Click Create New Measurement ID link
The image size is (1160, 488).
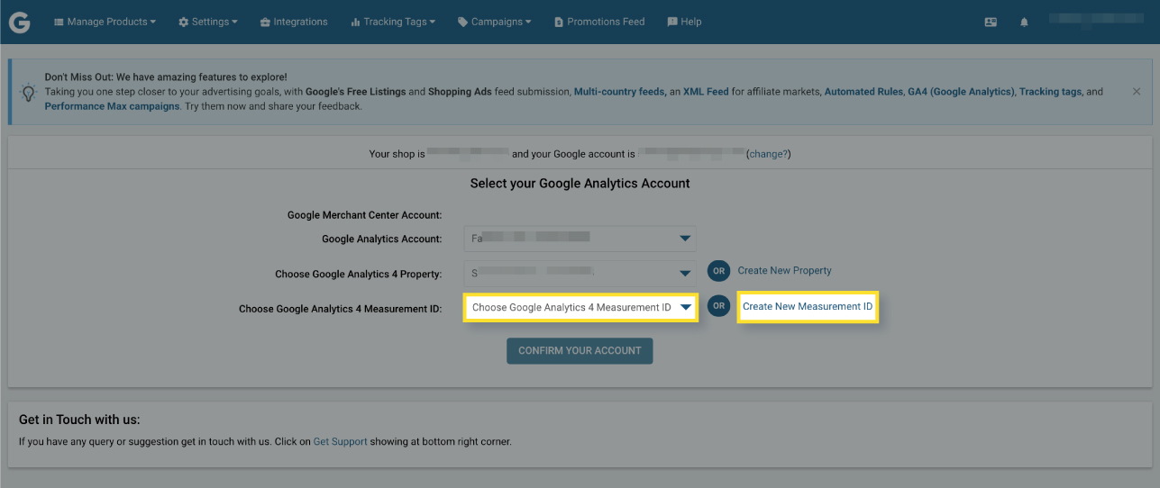point(808,306)
